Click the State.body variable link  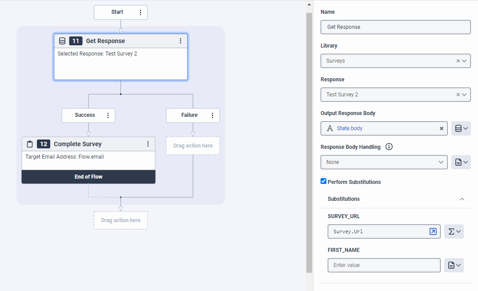click(x=349, y=128)
